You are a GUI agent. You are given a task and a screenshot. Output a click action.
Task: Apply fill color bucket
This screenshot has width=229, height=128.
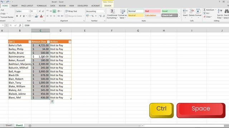click(x=36, y=16)
